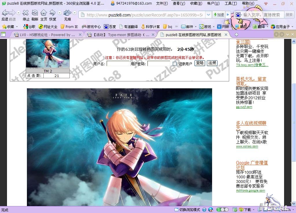Click the 用户密码 password field
296x213 pixels.
(x=159, y=64)
